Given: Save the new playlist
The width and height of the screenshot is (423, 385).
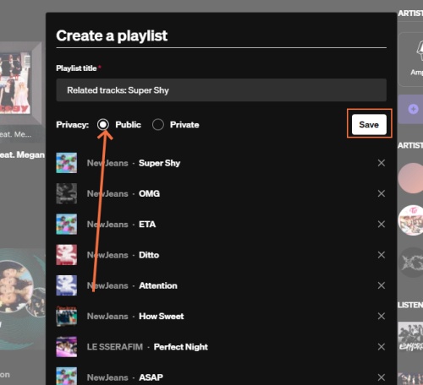Looking at the screenshot, I should (369, 124).
